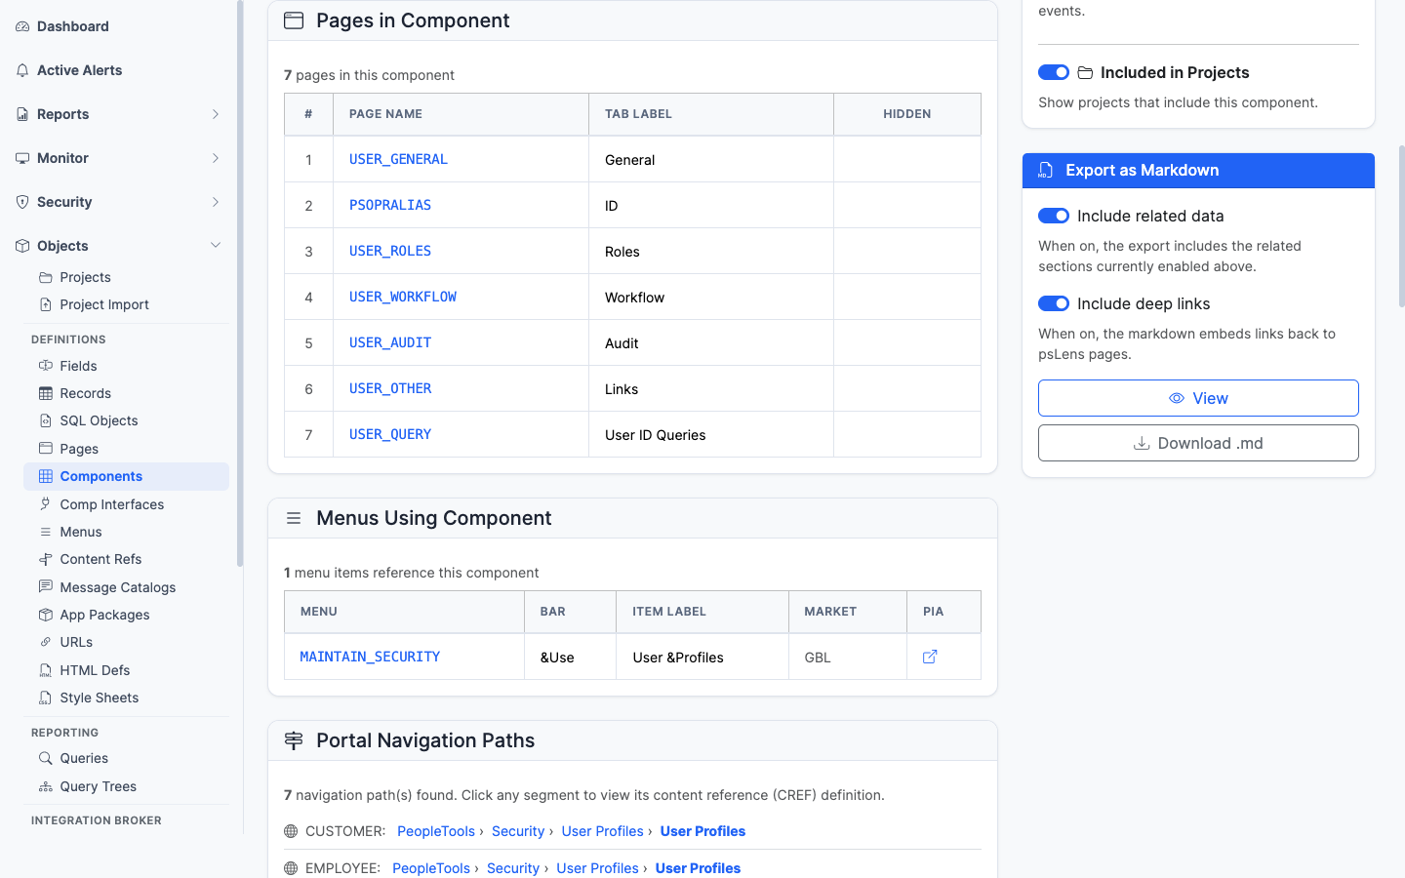
Task: Click the Content Refs signpost icon
Action: [46, 559]
